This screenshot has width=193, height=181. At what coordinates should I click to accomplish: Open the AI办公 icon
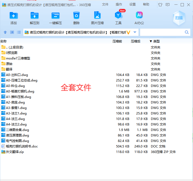tap(139, 15)
